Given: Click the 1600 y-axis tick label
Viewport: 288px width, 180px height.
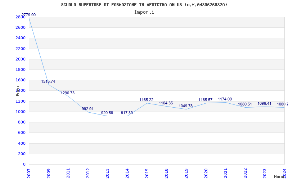Looking at the screenshot, I should click(21, 80).
